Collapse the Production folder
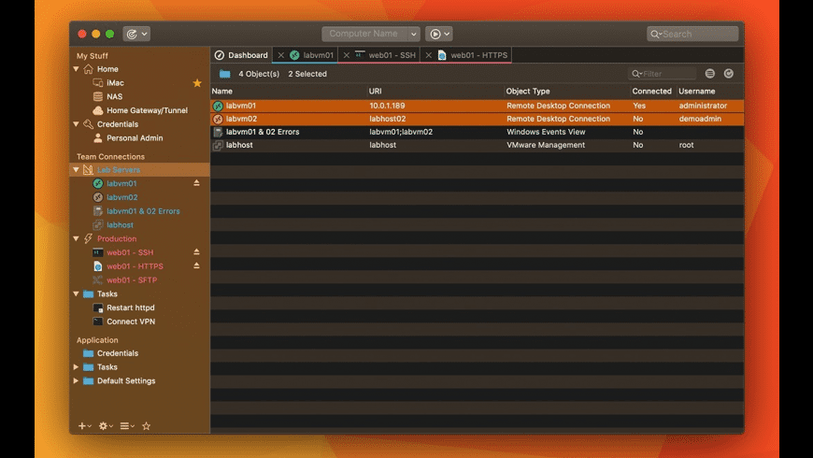 point(77,238)
